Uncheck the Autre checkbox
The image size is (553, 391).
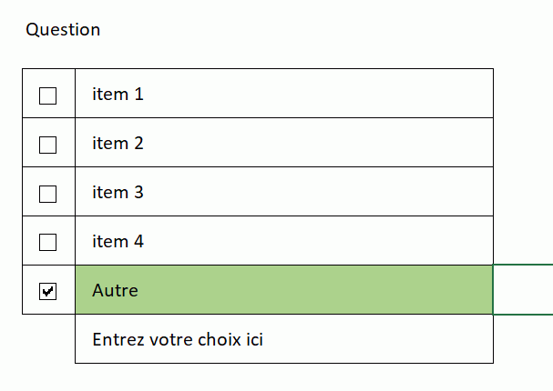[x=48, y=291]
